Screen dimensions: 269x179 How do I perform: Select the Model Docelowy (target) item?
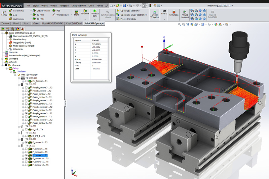(24, 46)
